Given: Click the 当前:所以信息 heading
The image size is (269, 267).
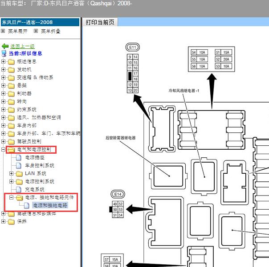Looking at the screenshot, I should [25, 53].
